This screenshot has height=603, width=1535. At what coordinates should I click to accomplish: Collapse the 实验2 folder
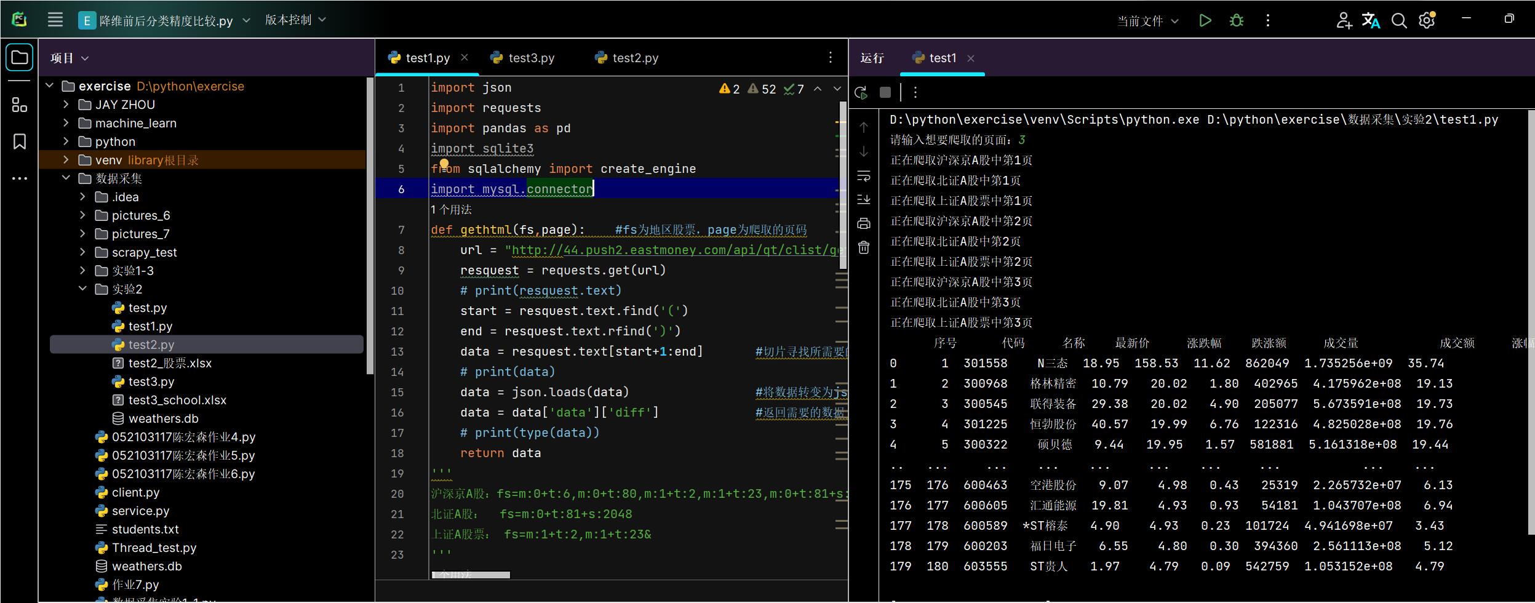(82, 289)
